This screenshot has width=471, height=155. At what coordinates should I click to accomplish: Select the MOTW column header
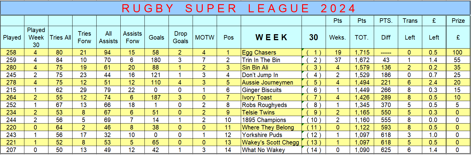205,37
